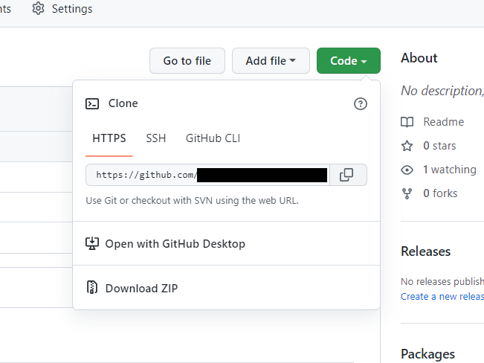The width and height of the screenshot is (484, 363).
Task: Click the 1 watching link
Action: coord(450,170)
